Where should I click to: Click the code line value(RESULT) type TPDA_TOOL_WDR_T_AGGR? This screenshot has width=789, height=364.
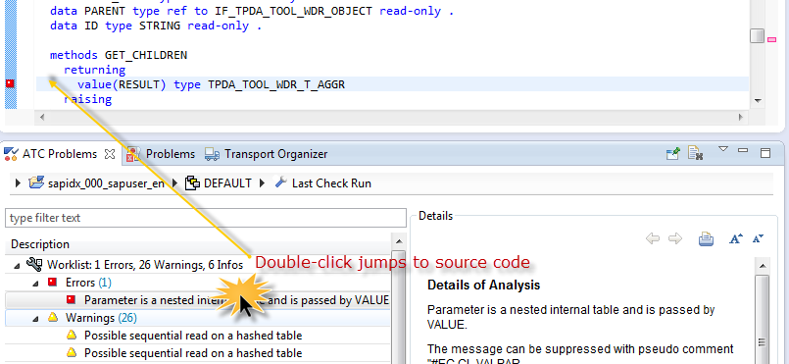click(x=211, y=84)
